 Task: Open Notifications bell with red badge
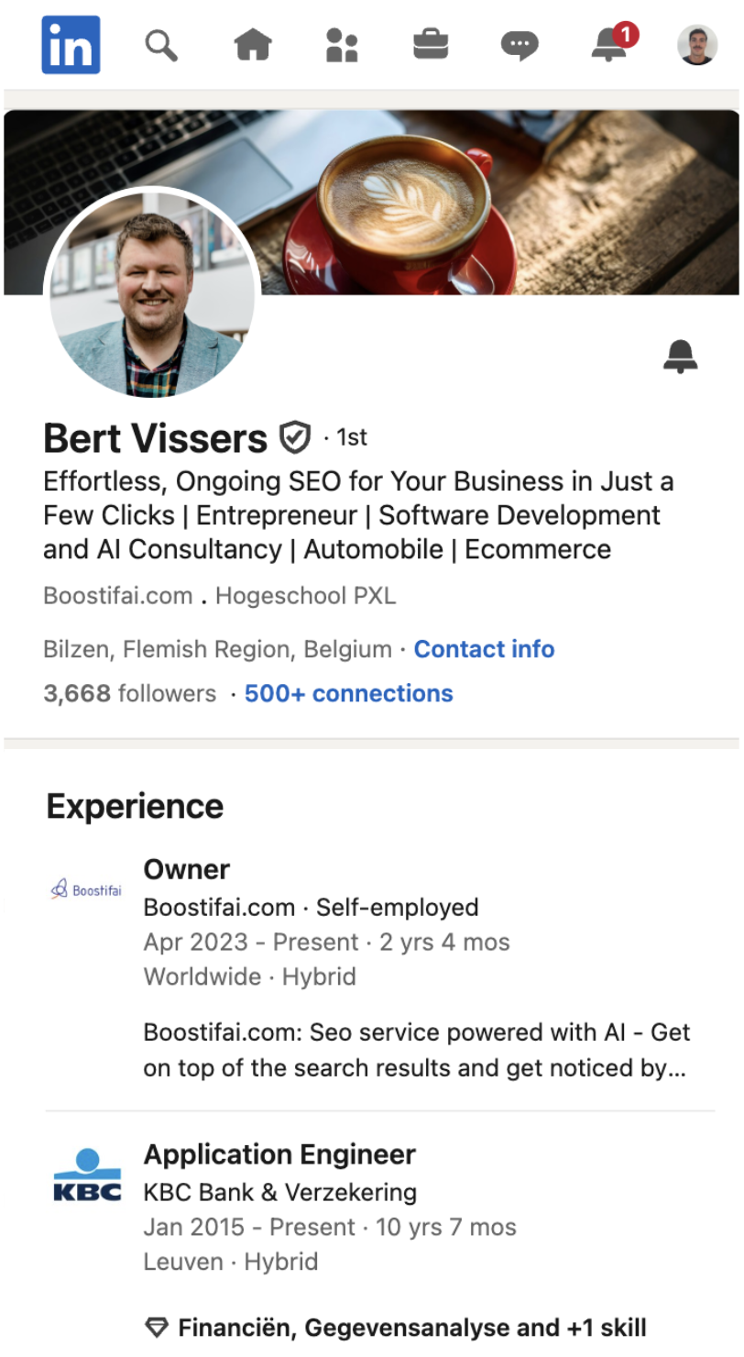click(x=611, y=44)
